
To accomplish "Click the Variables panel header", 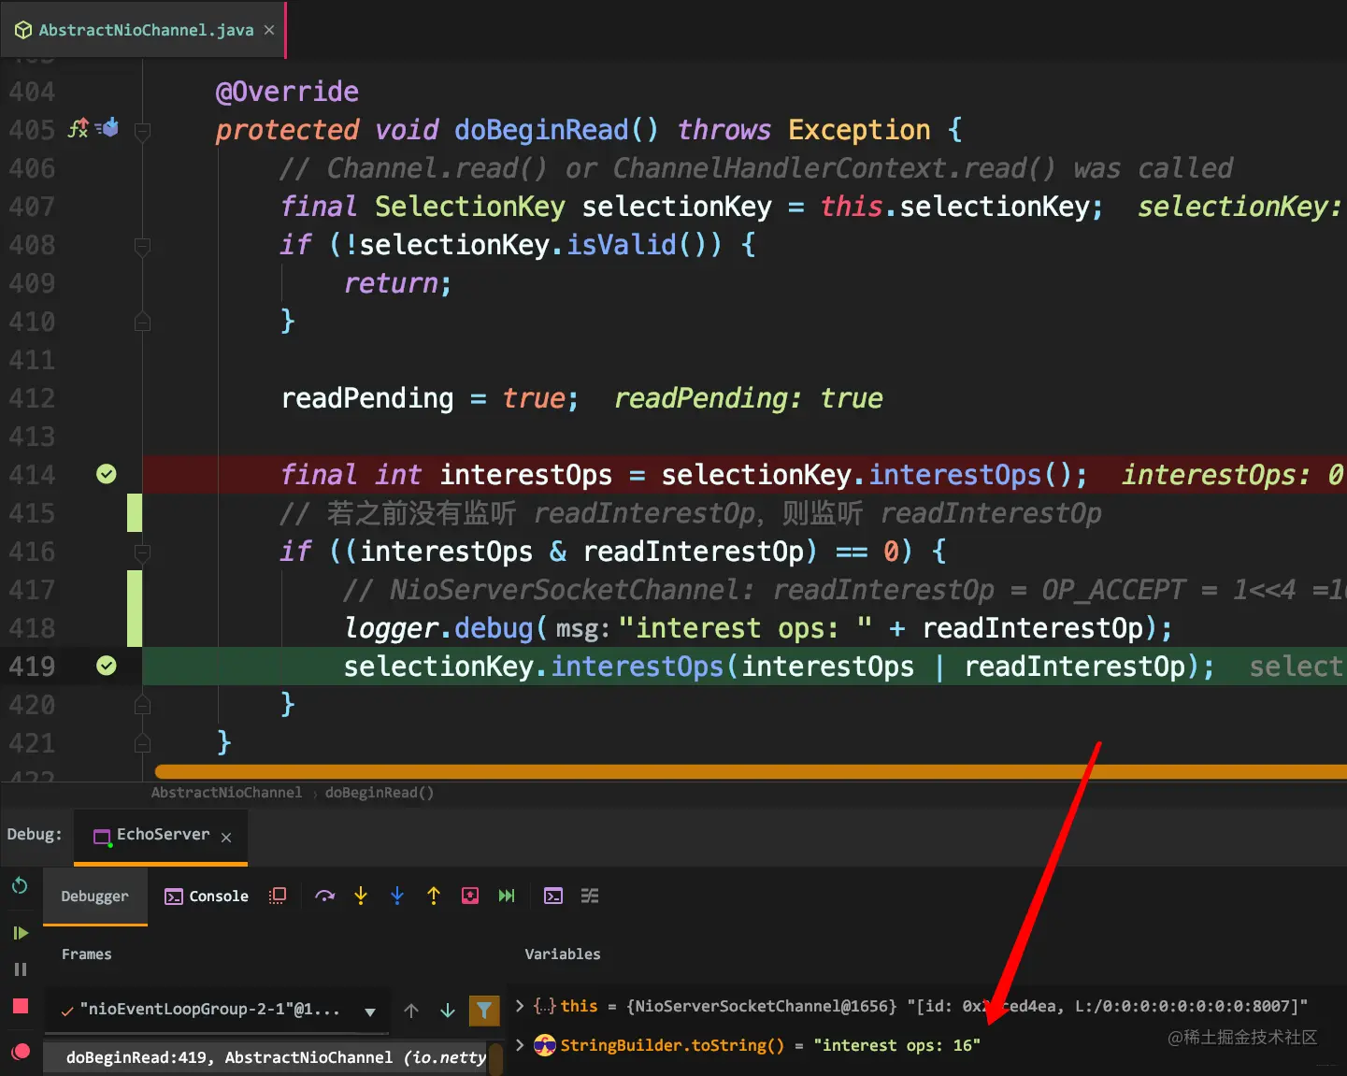I will click(x=563, y=954).
